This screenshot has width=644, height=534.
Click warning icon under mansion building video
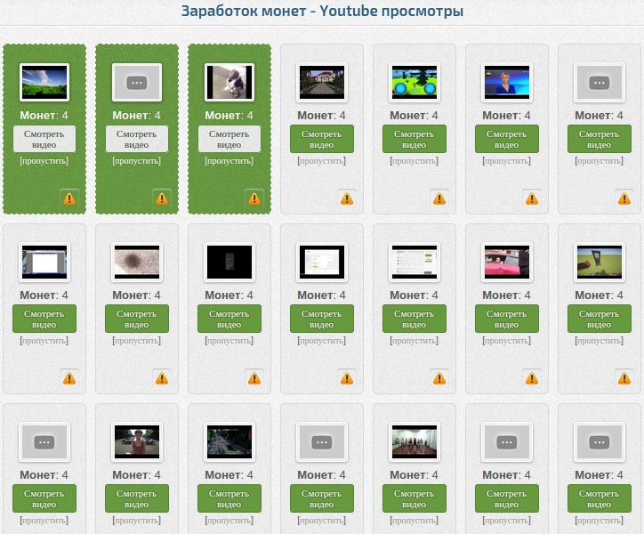tap(347, 198)
